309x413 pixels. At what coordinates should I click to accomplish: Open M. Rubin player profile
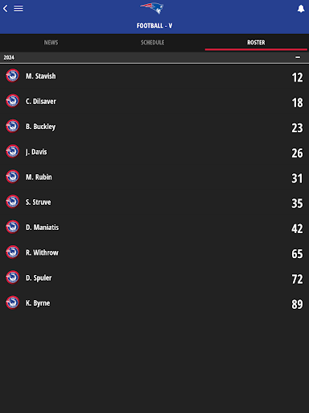coord(154,177)
